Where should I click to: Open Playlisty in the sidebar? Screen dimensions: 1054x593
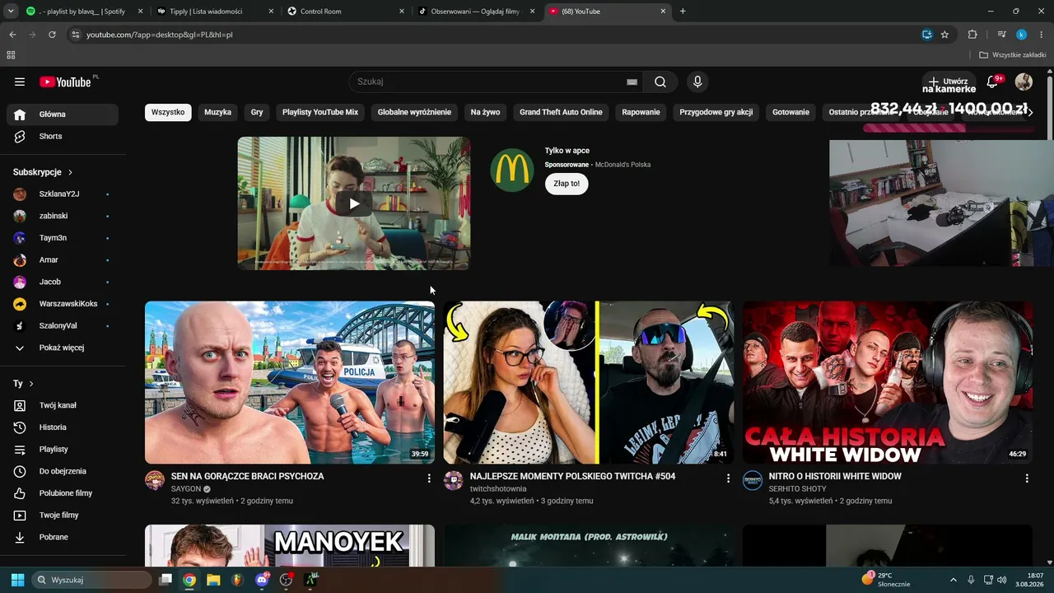click(63, 449)
